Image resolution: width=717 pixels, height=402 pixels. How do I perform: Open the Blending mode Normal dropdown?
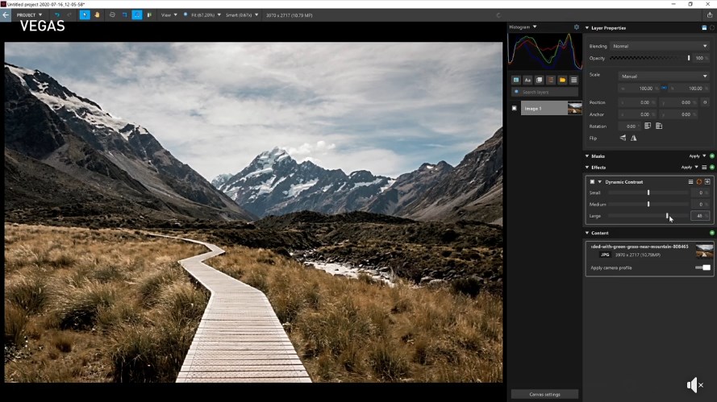[x=660, y=46]
